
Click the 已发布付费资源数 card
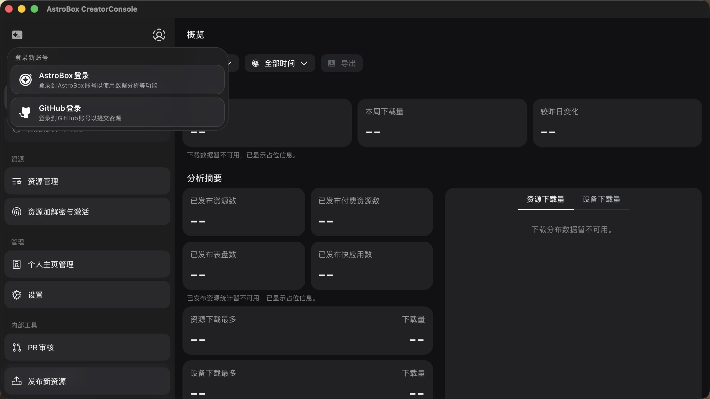[x=372, y=212]
